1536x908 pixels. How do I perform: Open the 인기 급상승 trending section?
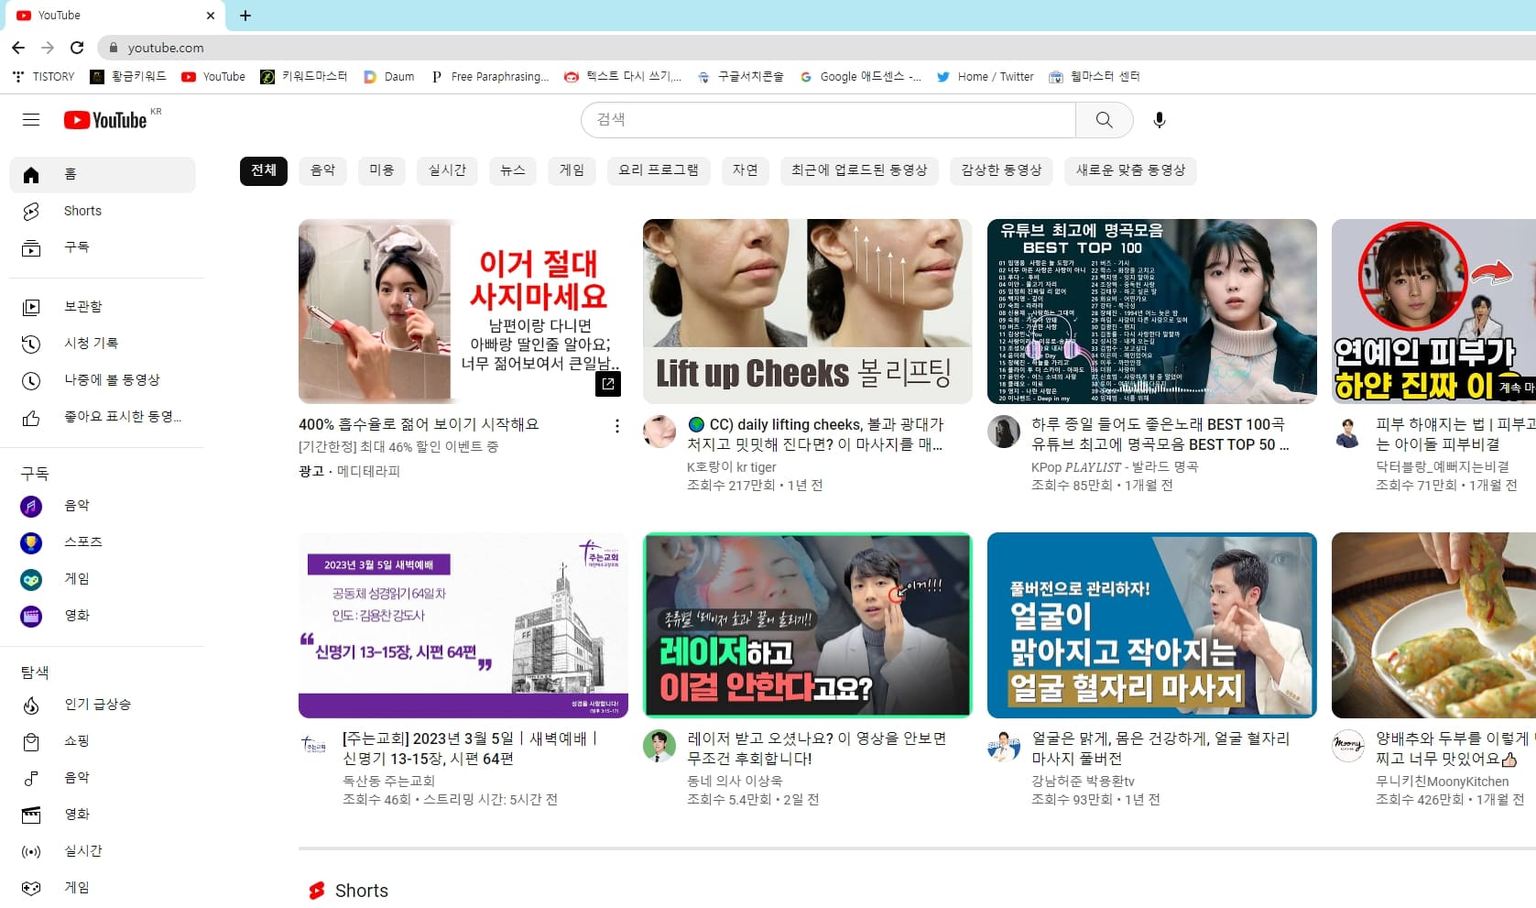103,704
